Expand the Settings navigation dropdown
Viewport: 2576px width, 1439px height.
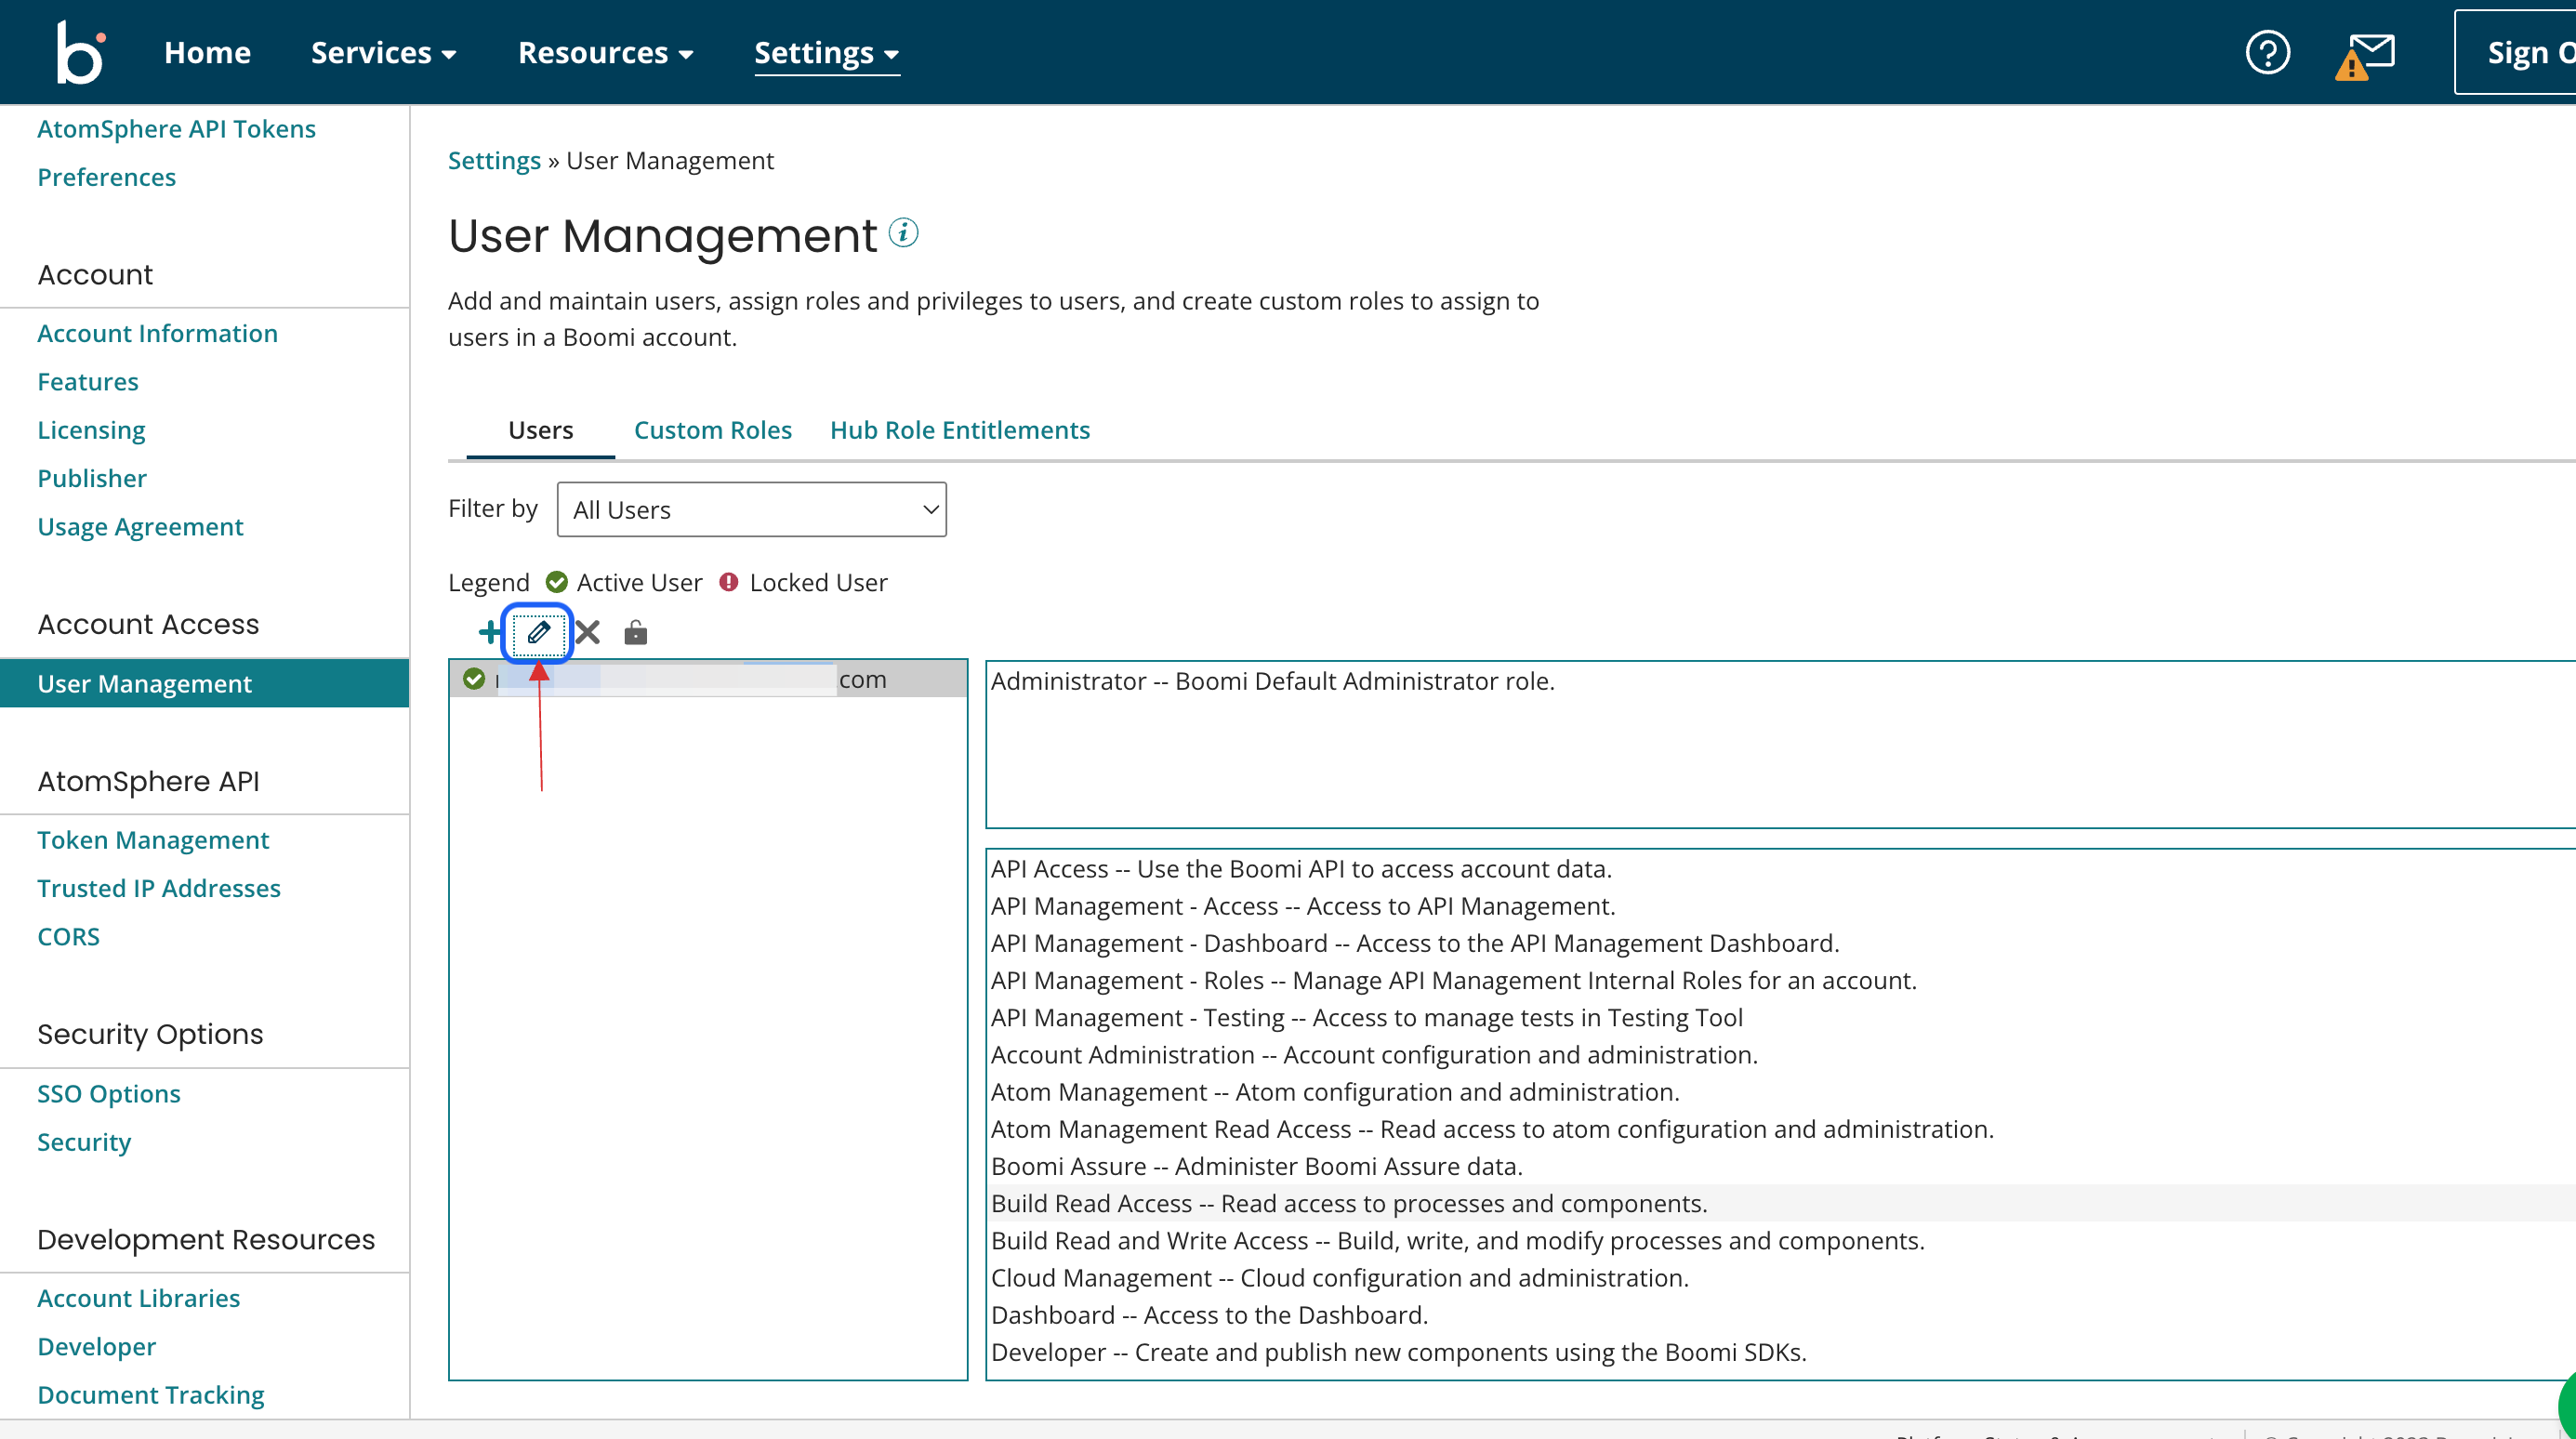coord(825,51)
